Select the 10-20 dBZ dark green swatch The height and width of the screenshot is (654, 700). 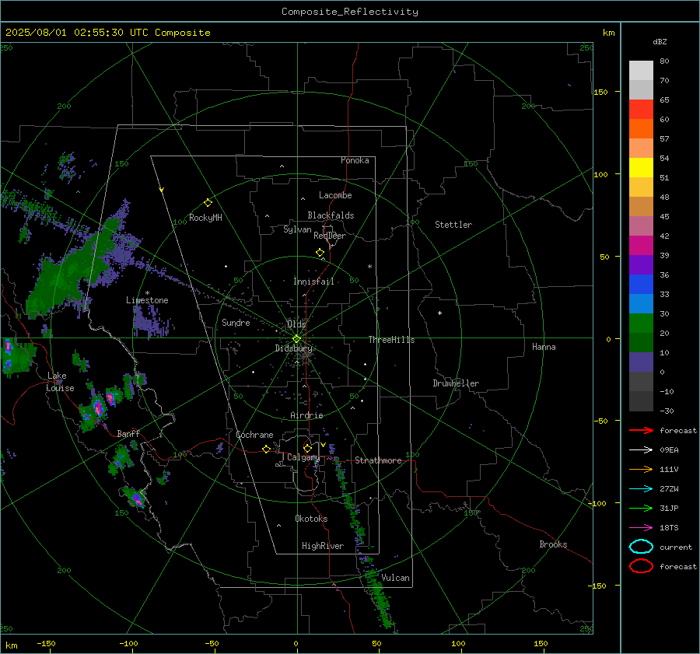coord(641,342)
